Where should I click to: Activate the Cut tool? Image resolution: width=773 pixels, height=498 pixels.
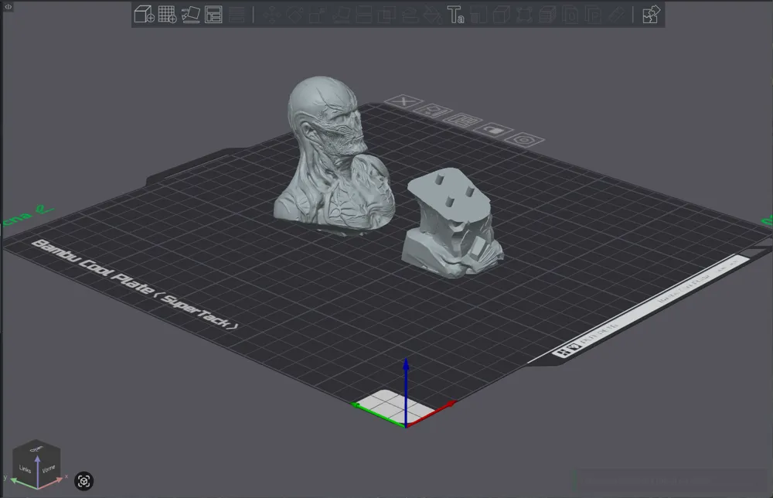point(363,13)
